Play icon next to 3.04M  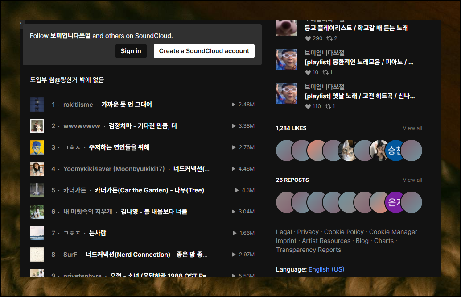click(x=234, y=212)
